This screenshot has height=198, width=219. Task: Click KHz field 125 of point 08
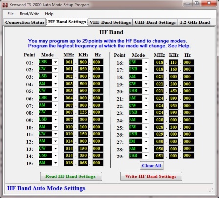pos(83,112)
